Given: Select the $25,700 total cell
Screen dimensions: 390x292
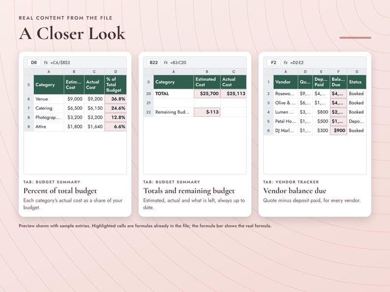Looking at the screenshot, I should (207, 94).
